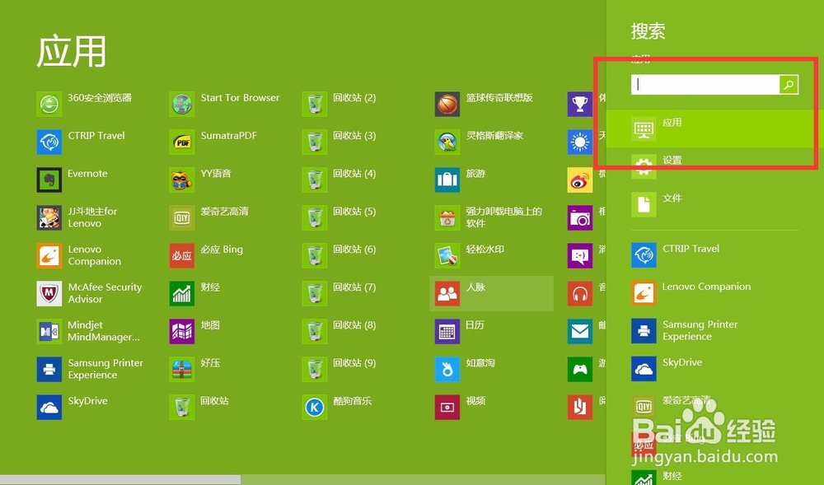
Task: Focus the search text box
Action: [705, 85]
